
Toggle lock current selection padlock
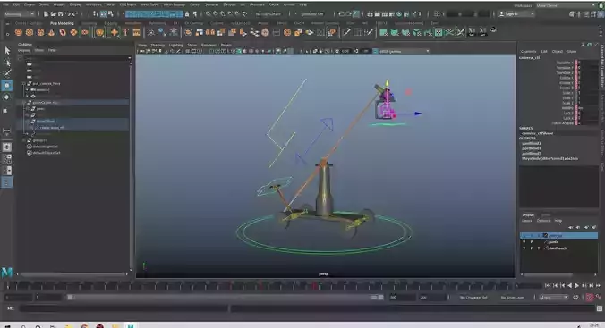click(187, 14)
